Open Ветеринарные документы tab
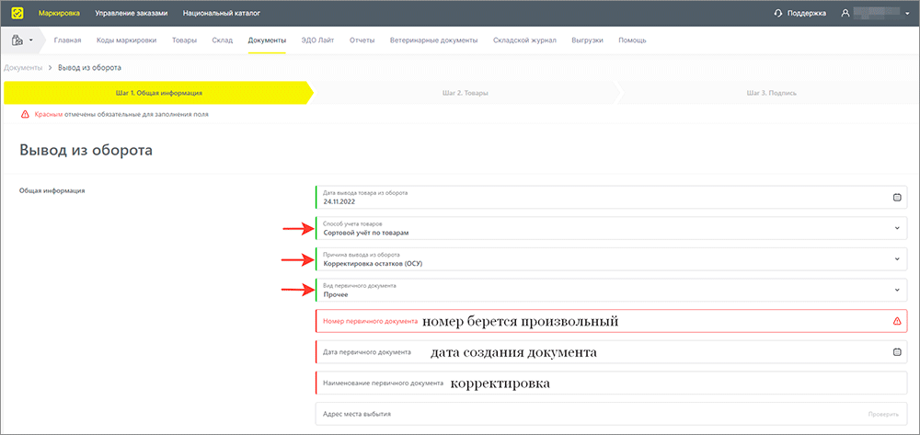This screenshot has width=920, height=435. [x=433, y=40]
